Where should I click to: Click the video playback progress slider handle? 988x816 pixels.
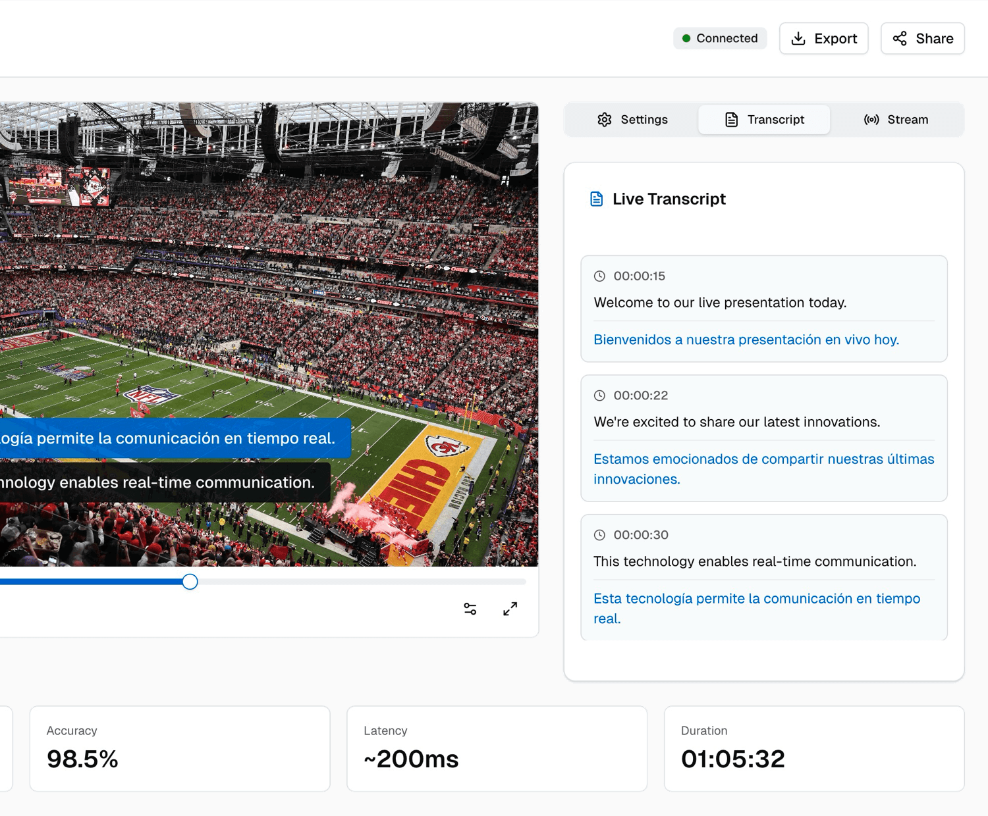click(190, 582)
